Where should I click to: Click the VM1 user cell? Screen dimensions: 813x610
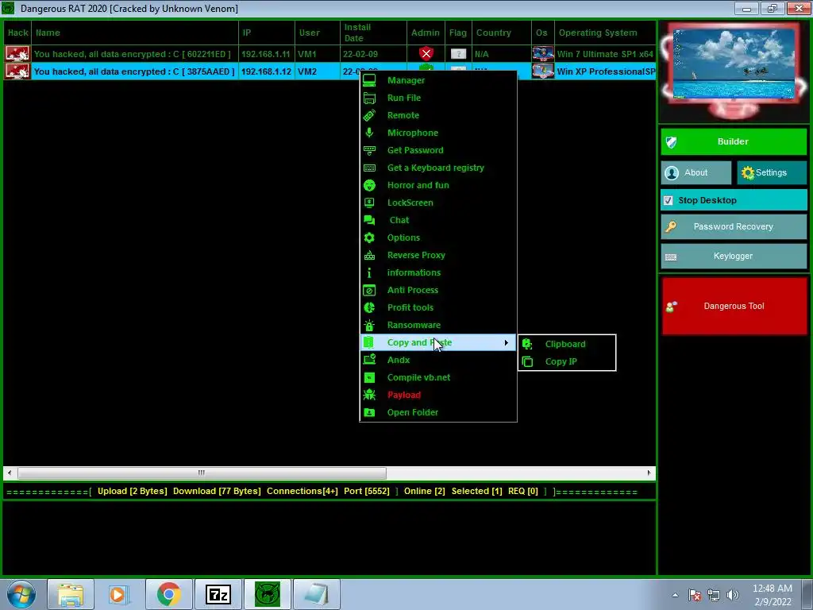pos(318,54)
